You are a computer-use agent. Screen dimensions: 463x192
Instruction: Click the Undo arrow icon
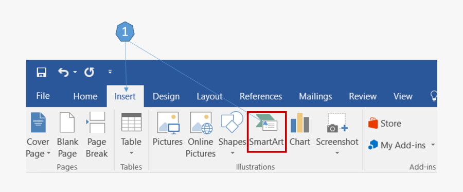63,72
